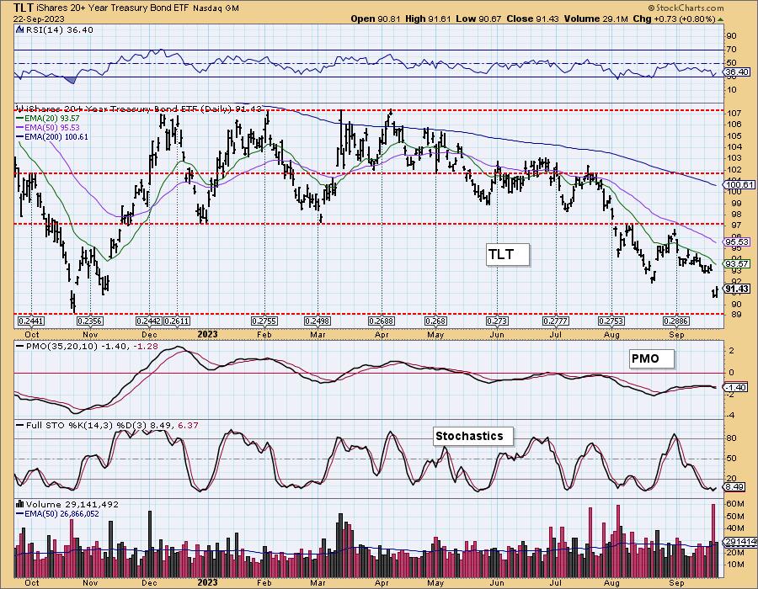Click the -1.40 PMO axis value tag

point(737,388)
